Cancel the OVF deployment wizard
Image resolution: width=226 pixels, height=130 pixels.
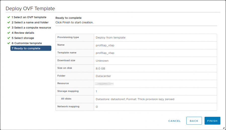(174, 121)
